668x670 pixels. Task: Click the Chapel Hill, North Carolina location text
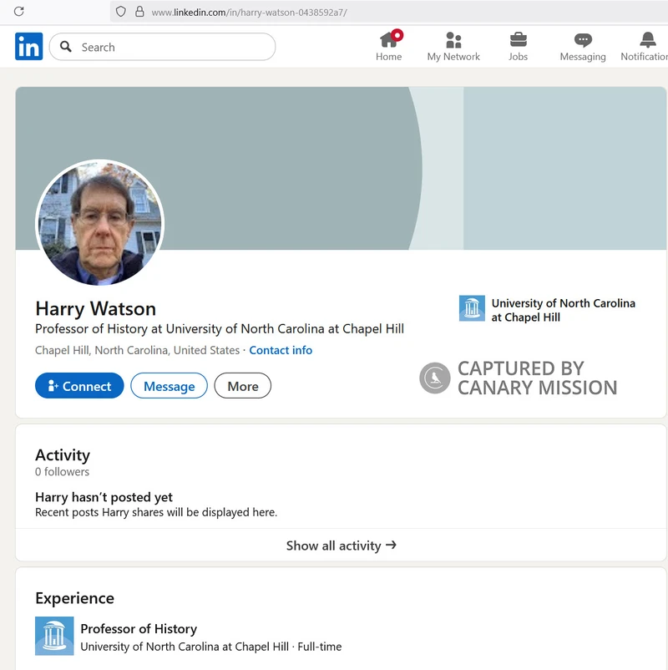[x=137, y=350]
